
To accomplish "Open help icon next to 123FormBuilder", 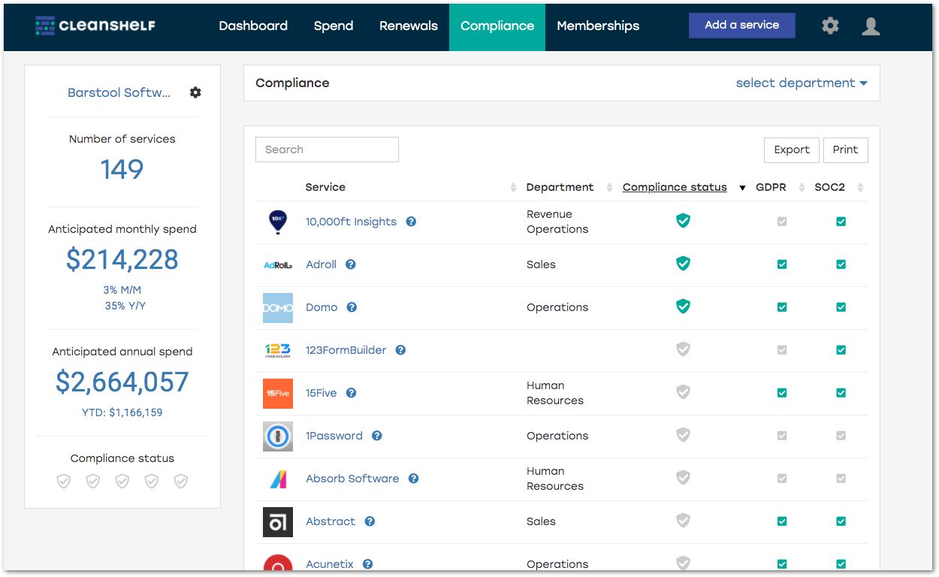I will [x=400, y=350].
